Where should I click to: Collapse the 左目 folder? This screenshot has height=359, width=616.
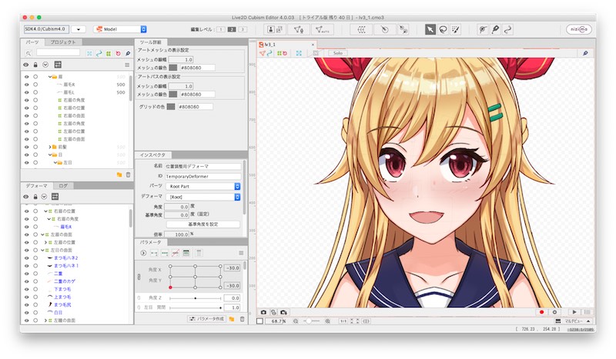[55, 162]
